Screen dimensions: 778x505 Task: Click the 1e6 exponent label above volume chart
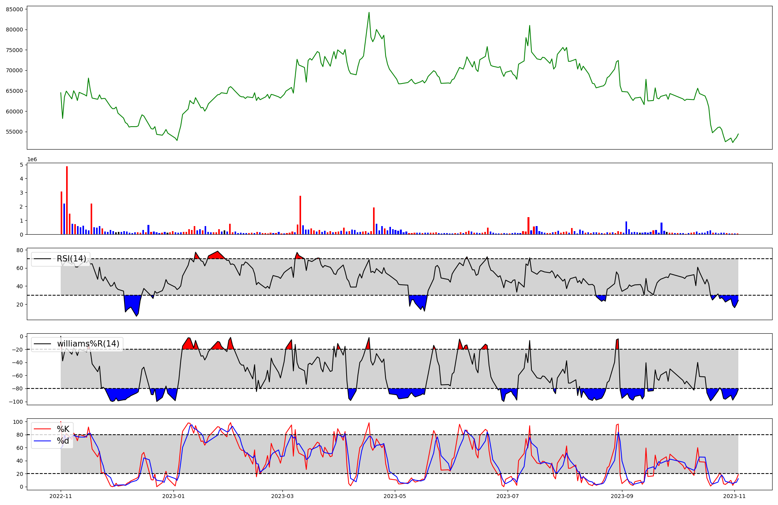click(32, 159)
